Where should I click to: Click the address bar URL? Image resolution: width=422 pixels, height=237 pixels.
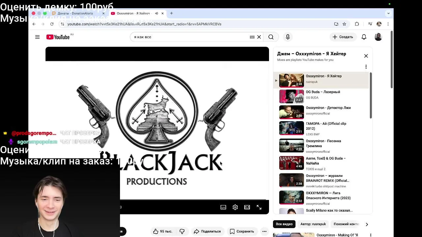pyautogui.click(x=144, y=24)
